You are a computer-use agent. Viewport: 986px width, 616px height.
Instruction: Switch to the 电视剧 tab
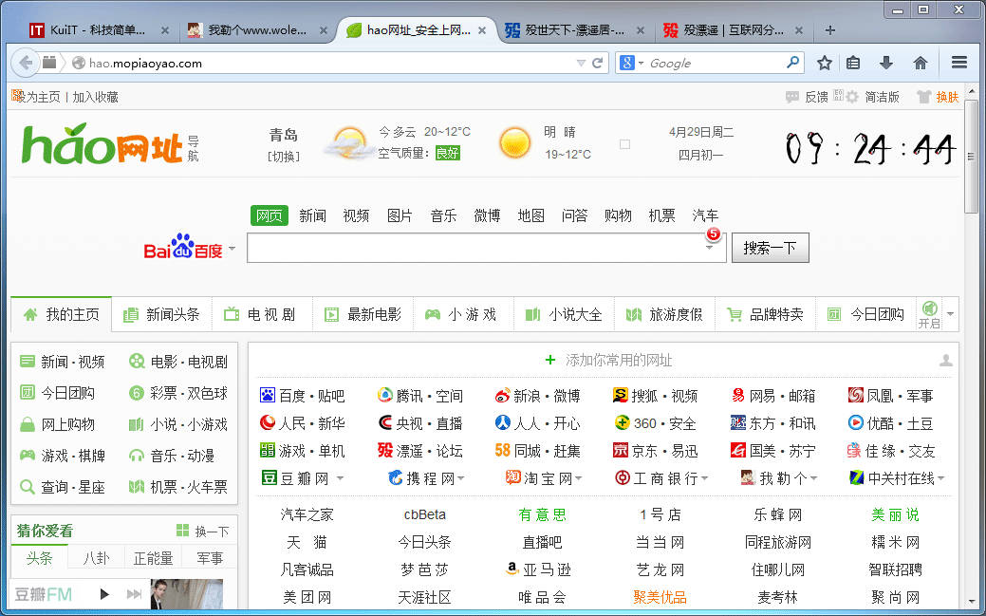coord(262,314)
